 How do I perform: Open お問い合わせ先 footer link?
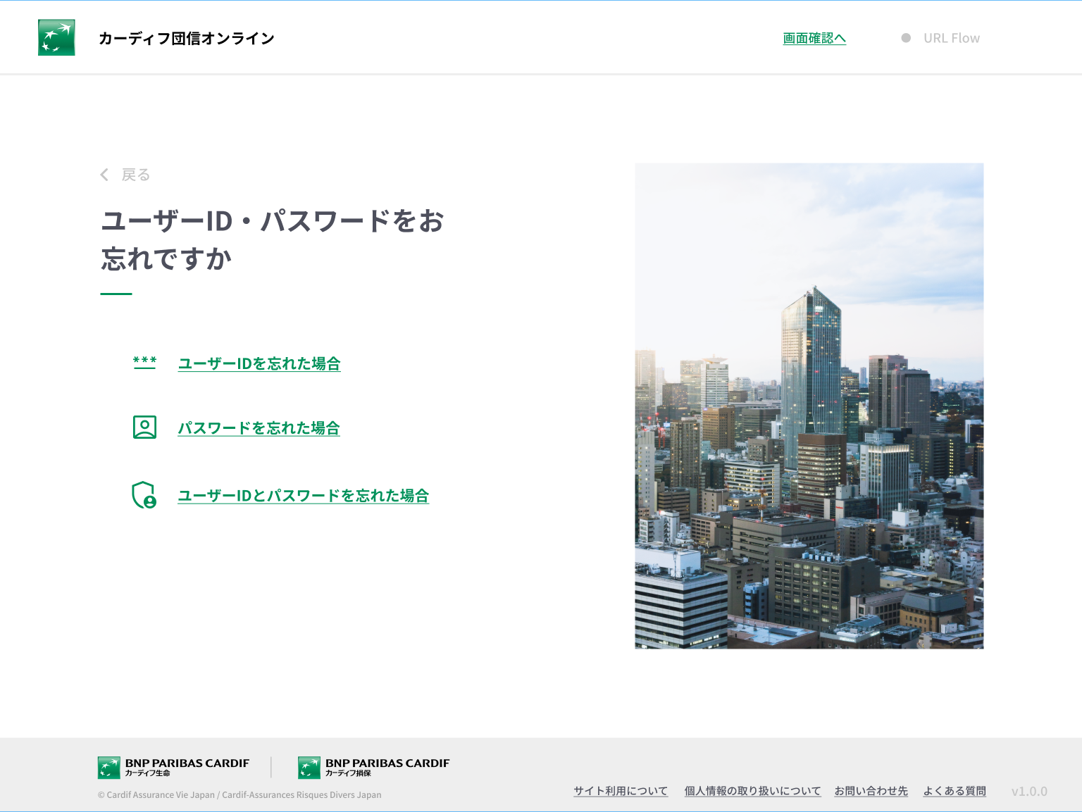pyautogui.click(x=871, y=791)
